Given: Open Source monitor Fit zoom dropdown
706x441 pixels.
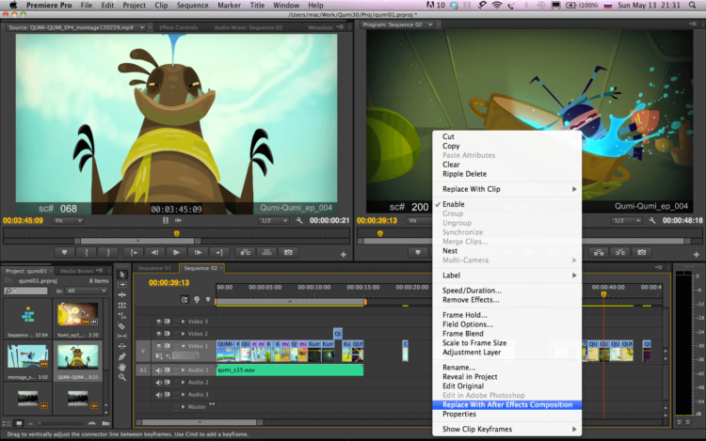Looking at the screenshot, I should click(68, 221).
